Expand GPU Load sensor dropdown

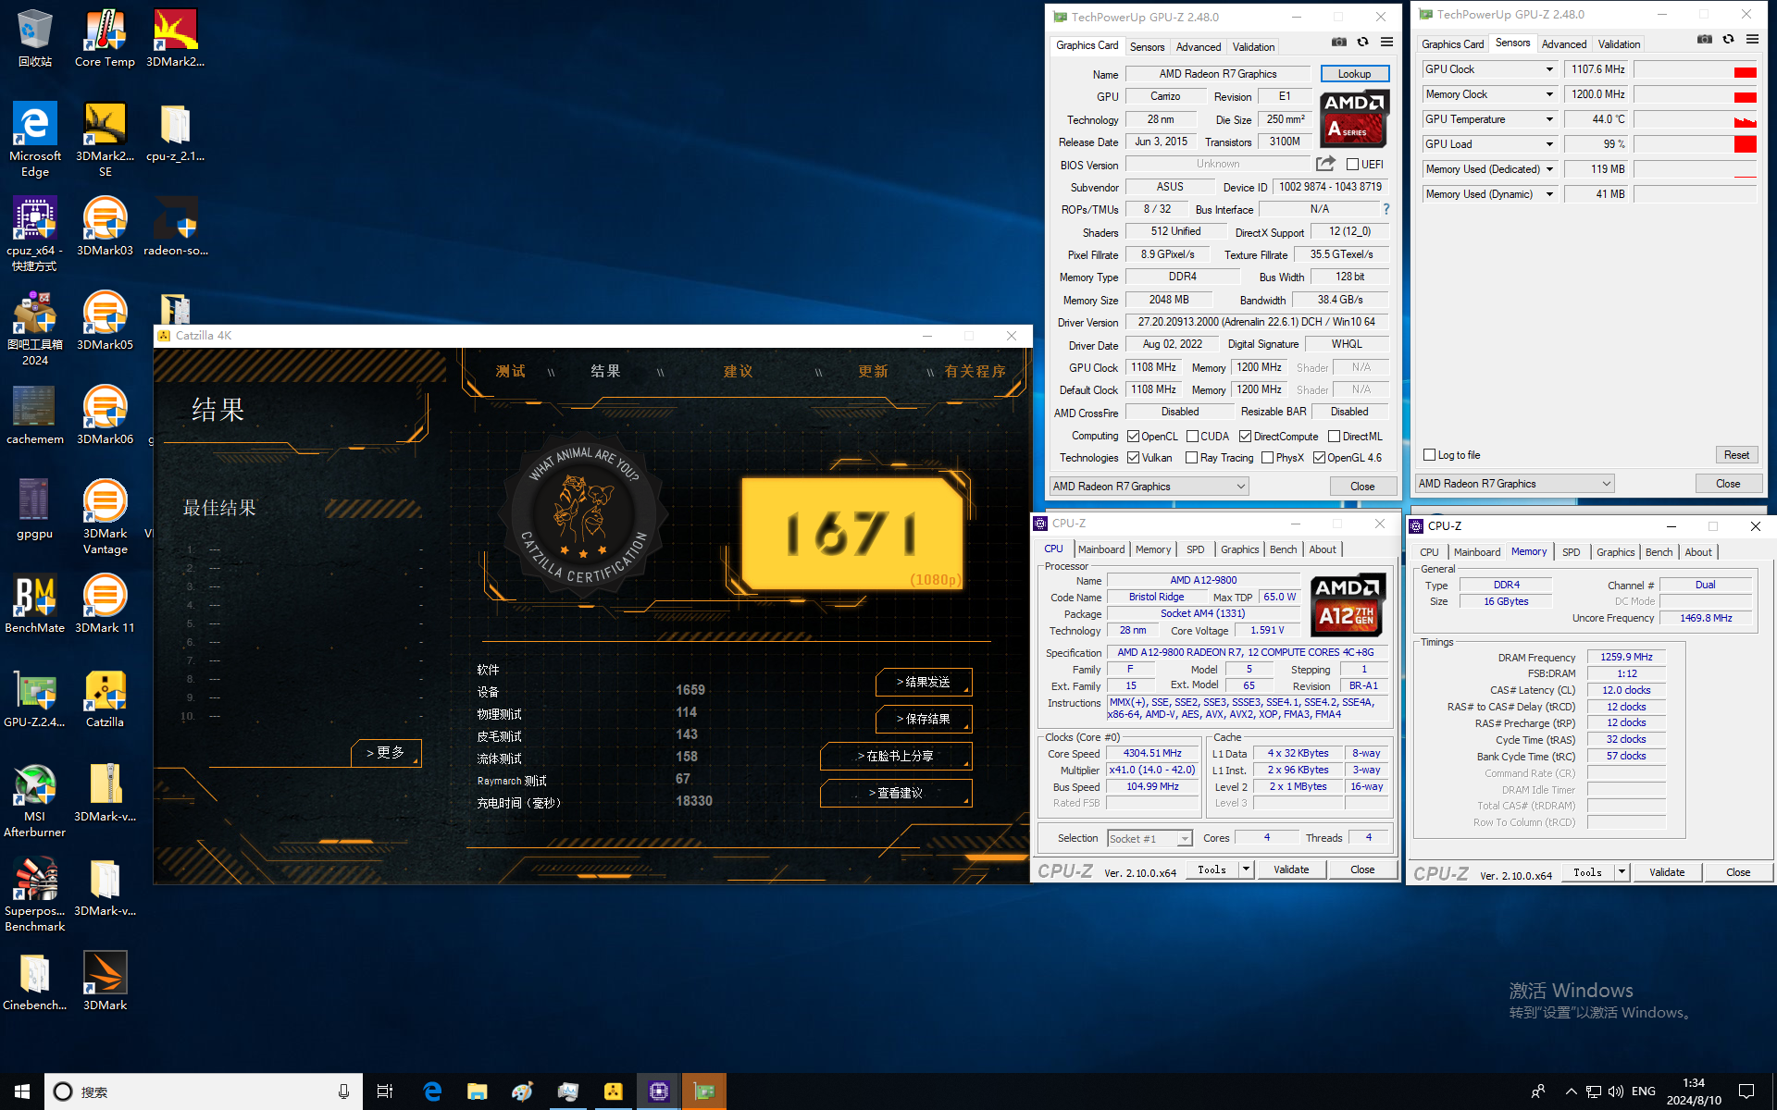point(1549,144)
